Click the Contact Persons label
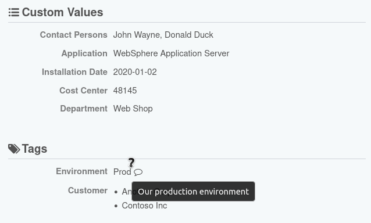Image resolution: width=371 pixels, height=223 pixels. [x=74, y=35]
